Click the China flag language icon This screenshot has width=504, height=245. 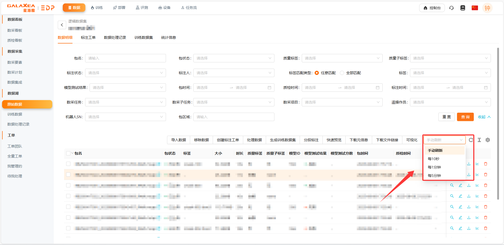pyautogui.click(x=475, y=8)
